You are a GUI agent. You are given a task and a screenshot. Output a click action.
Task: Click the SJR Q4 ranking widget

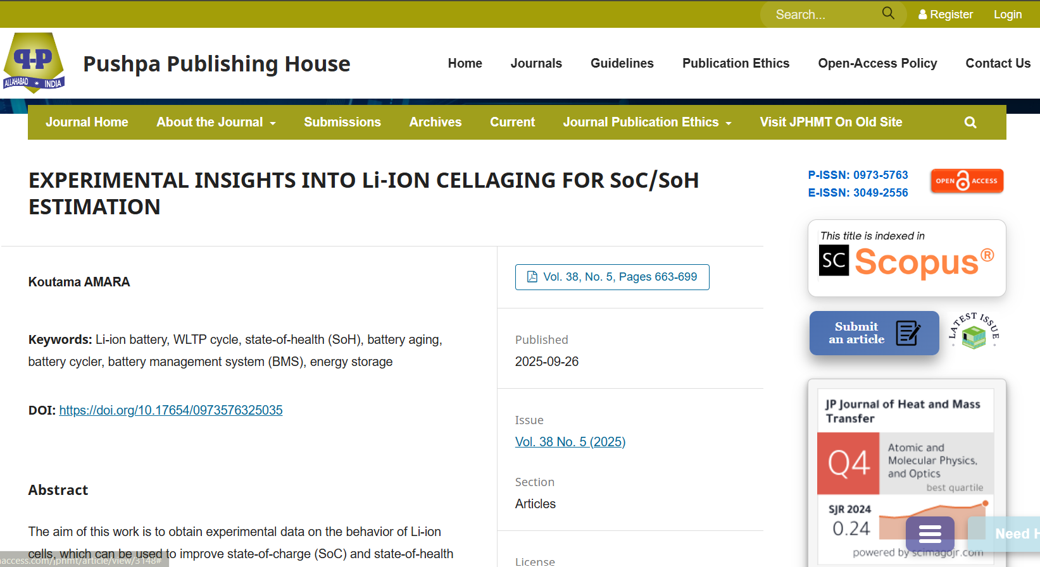[905, 468]
